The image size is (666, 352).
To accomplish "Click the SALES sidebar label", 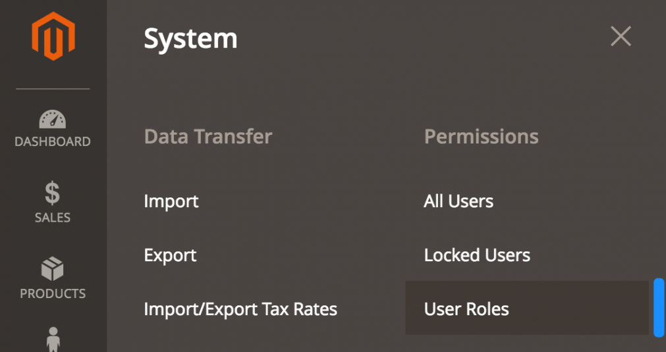I will pyautogui.click(x=53, y=218).
